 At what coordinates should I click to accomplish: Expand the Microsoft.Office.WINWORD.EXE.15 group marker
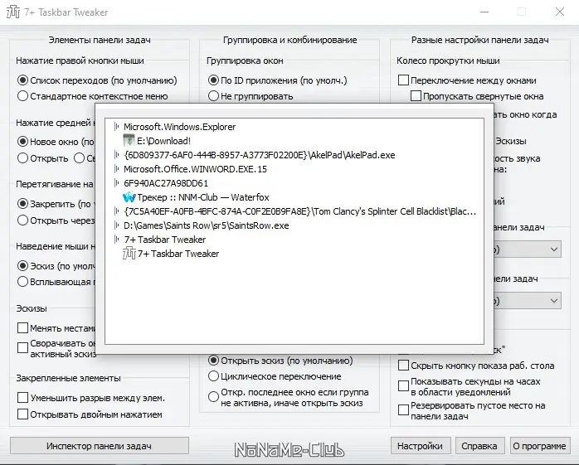pos(117,169)
